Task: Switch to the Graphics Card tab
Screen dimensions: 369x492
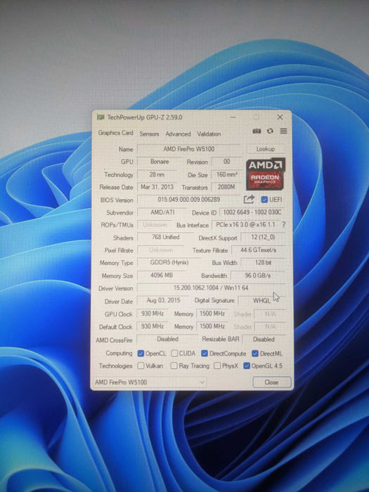Action: pos(115,133)
